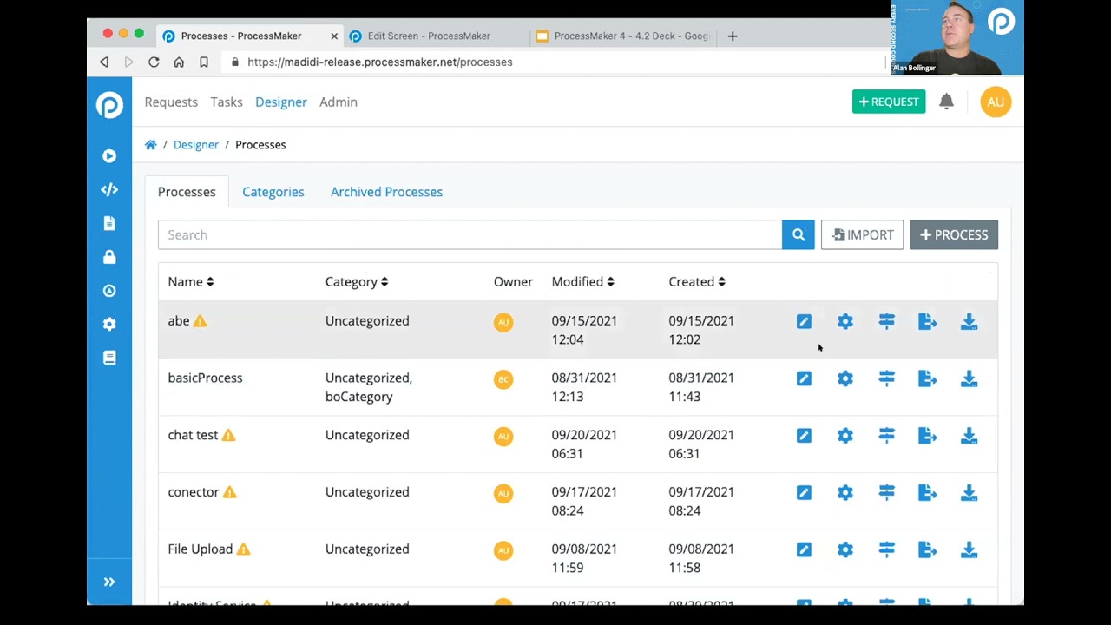Click the BC owner avatar for basicProcess
This screenshot has height=625, width=1111.
[503, 379]
